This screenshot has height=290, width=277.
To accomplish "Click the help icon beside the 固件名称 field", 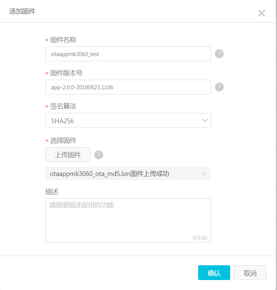I will 219,54.
